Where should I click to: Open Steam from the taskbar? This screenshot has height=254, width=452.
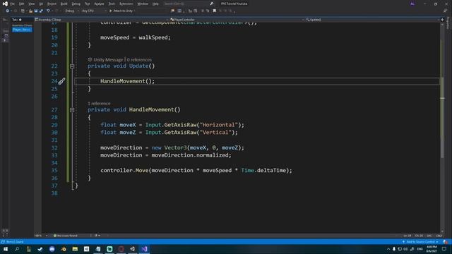(40, 249)
